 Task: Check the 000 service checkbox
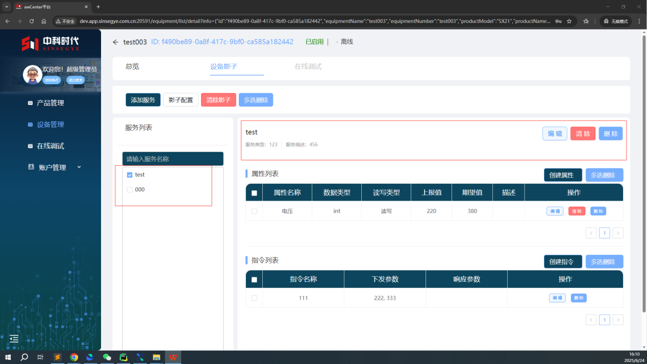click(130, 189)
